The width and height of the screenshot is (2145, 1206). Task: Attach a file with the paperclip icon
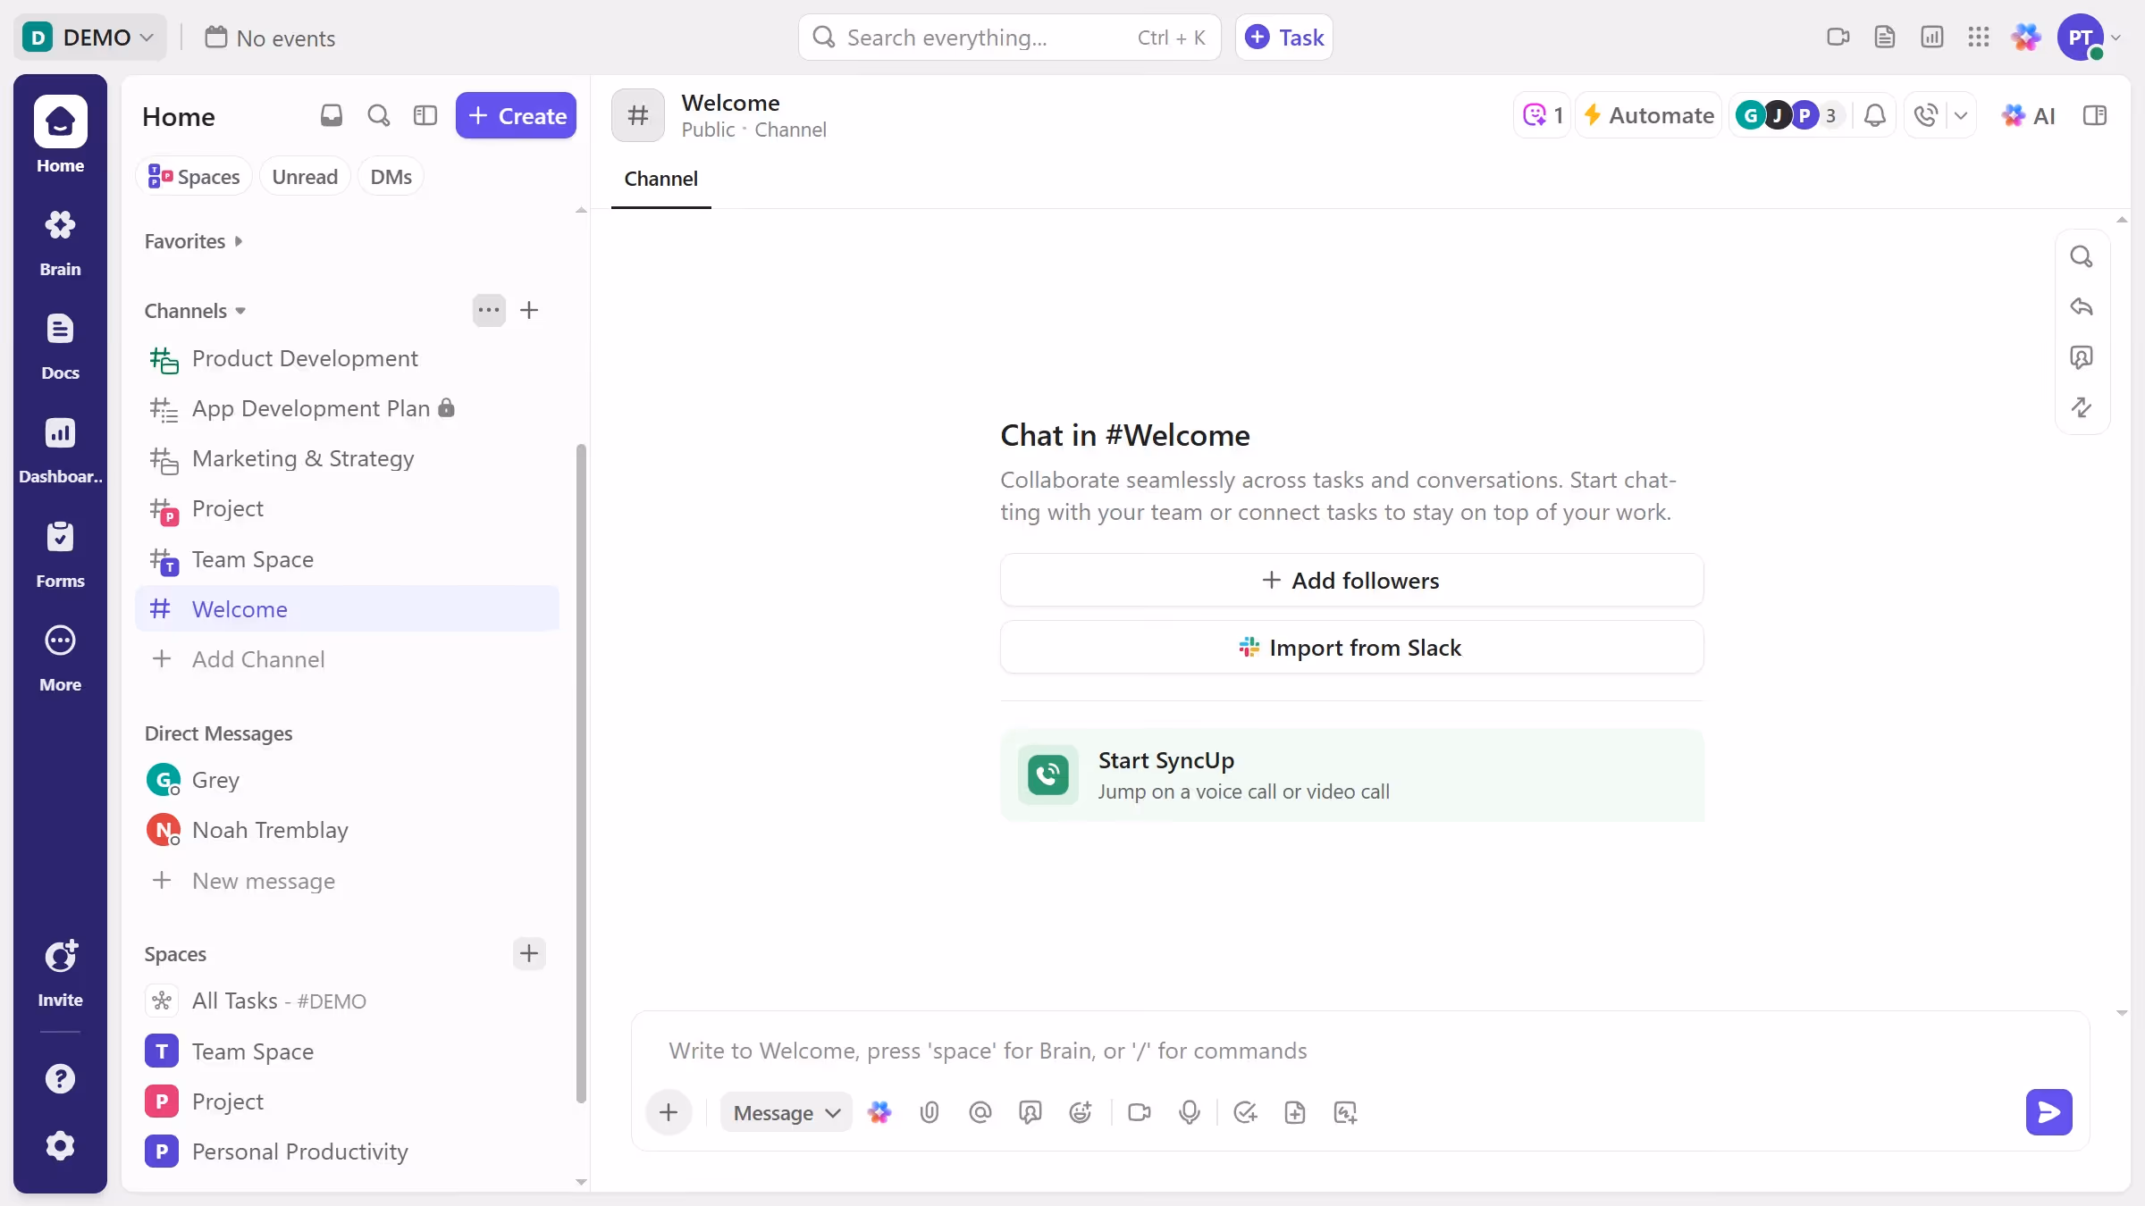(929, 1112)
